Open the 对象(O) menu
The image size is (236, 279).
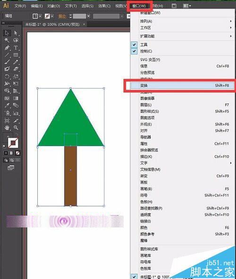[53, 6]
